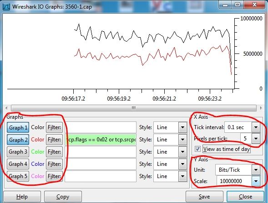Screen dimensions: 268x203
Task: Uncheck View as time of day
Action: point(197,149)
